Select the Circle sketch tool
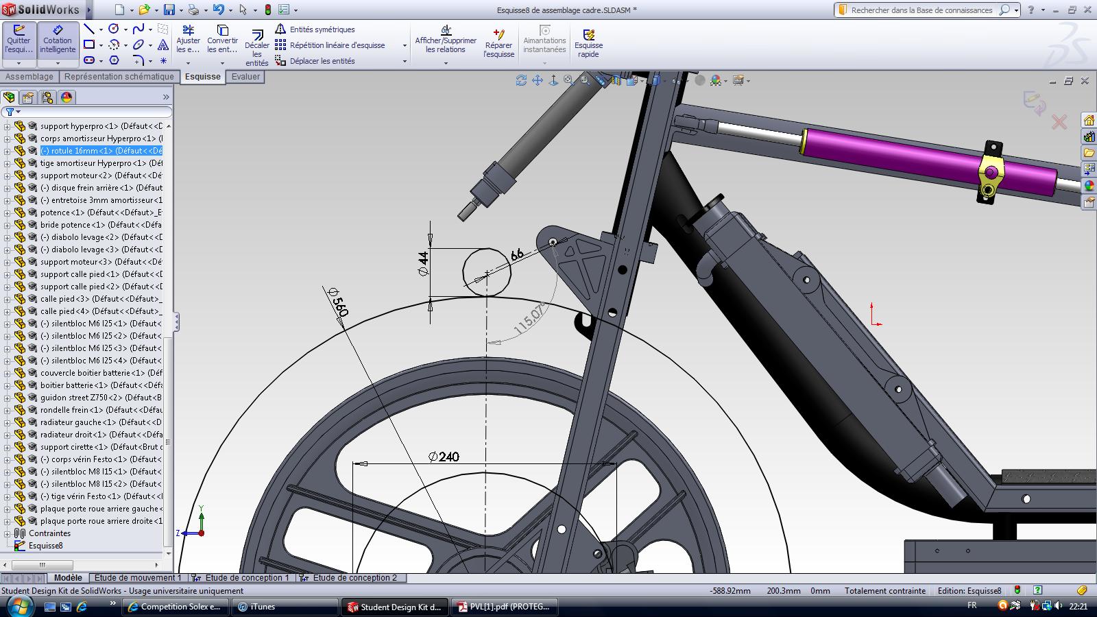Screen dimensions: 1097x617 pyautogui.click(x=114, y=29)
